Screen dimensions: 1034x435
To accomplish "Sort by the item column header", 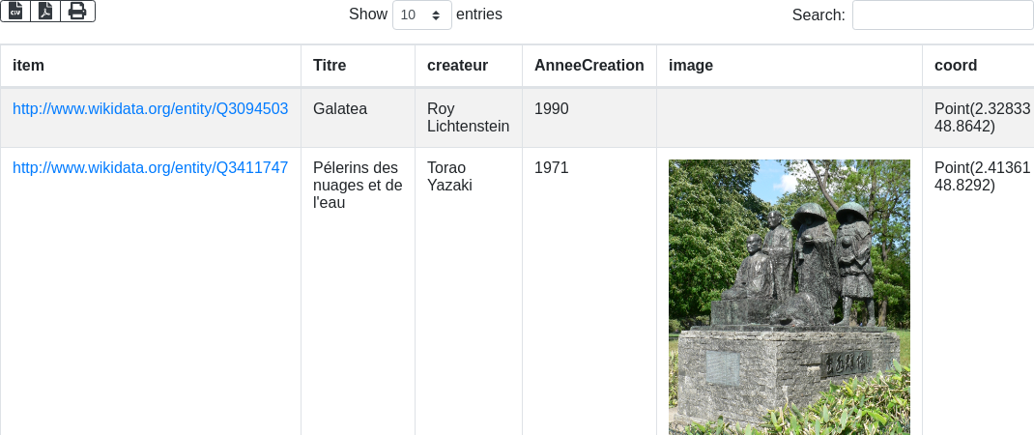I will point(151,66).
